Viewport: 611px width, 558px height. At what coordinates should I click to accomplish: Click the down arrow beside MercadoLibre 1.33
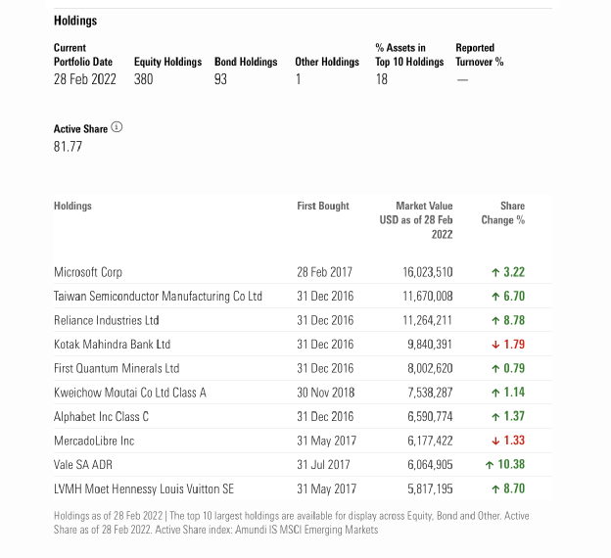(x=495, y=442)
